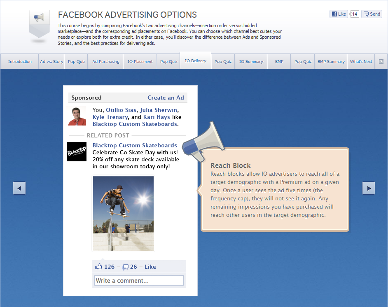Click the Send button

[x=372, y=14]
